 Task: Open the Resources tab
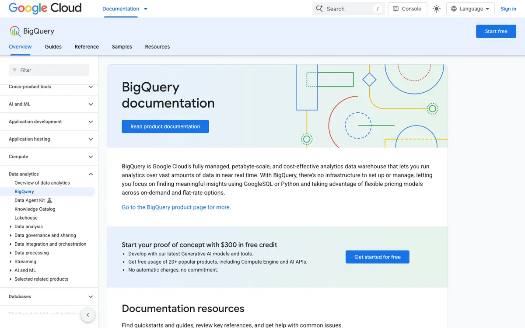pos(157,47)
